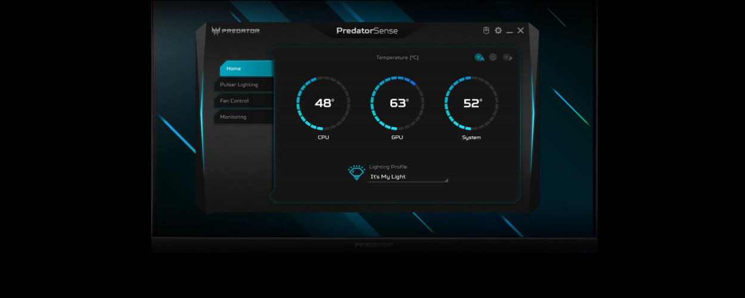The image size is (745, 298).
Task: Click the Lighting Profile label
Action: click(389, 167)
